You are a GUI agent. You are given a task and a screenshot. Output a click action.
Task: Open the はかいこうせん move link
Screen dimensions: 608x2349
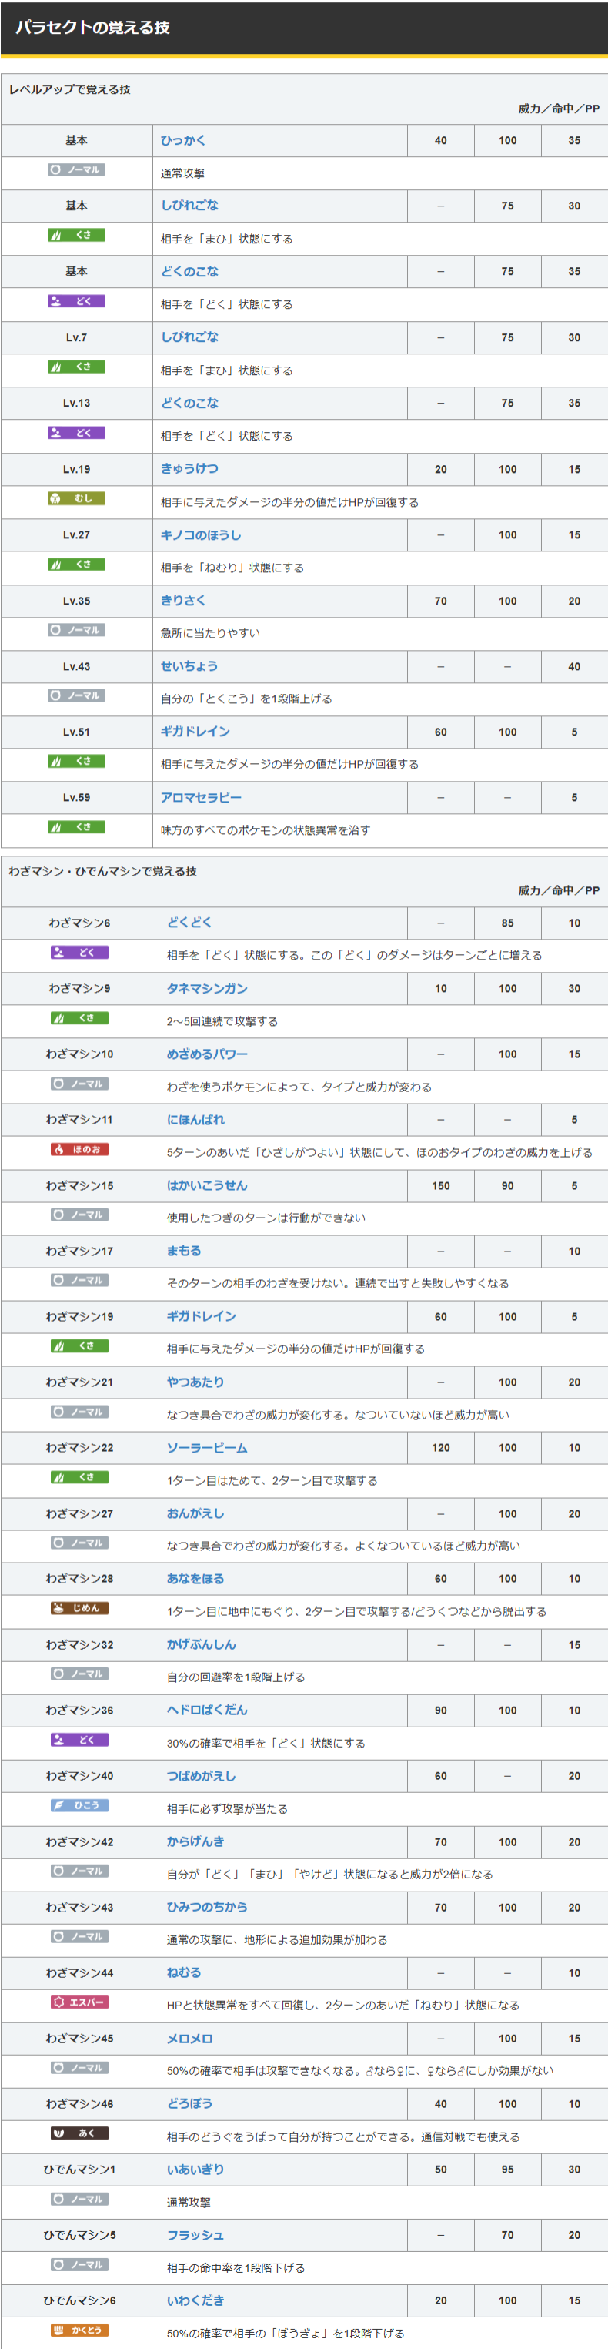click(207, 1185)
